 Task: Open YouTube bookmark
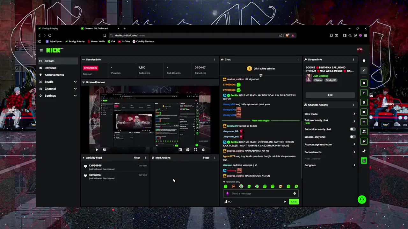pos(124,41)
